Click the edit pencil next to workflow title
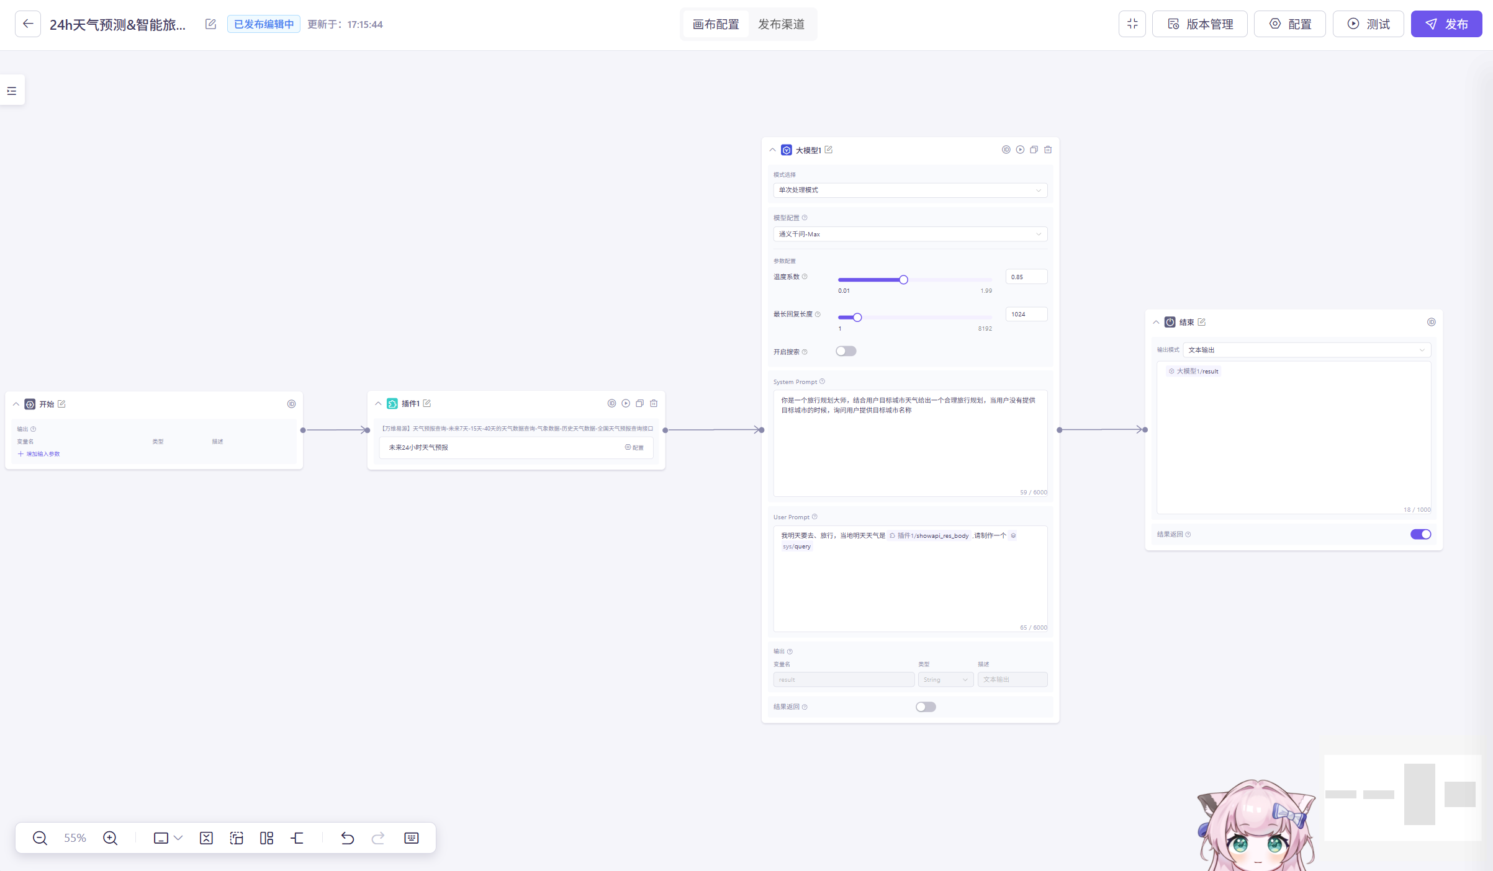The height and width of the screenshot is (871, 1493). [x=210, y=24]
